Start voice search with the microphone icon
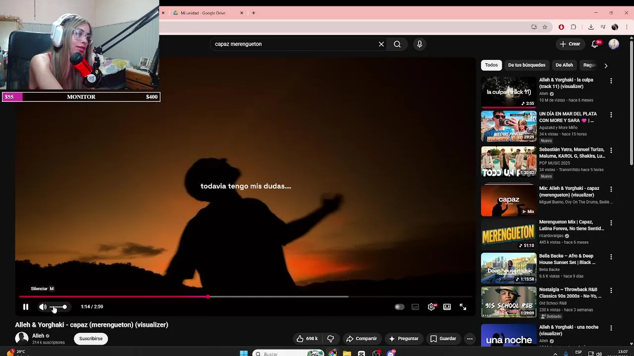 coord(420,44)
